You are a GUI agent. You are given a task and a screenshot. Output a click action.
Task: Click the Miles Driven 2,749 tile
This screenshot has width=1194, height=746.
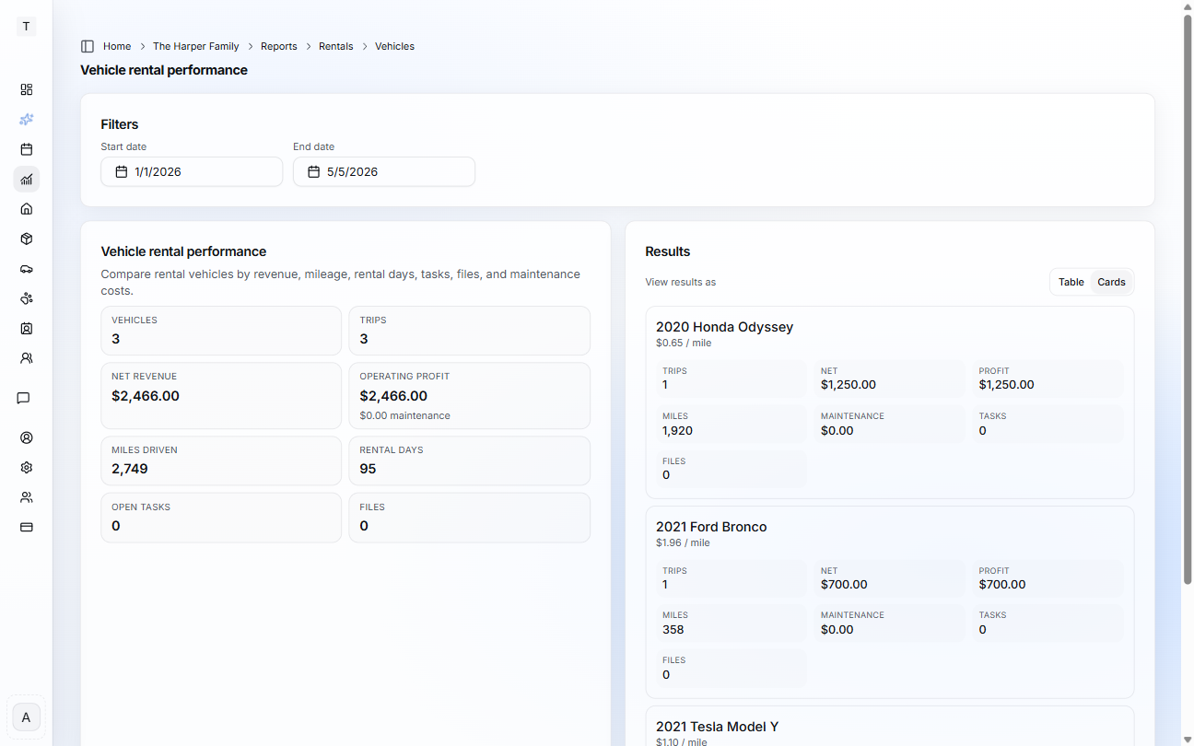coord(221,460)
